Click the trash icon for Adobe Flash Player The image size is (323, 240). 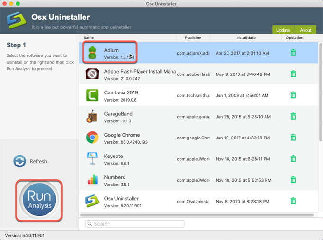click(293, 74)
